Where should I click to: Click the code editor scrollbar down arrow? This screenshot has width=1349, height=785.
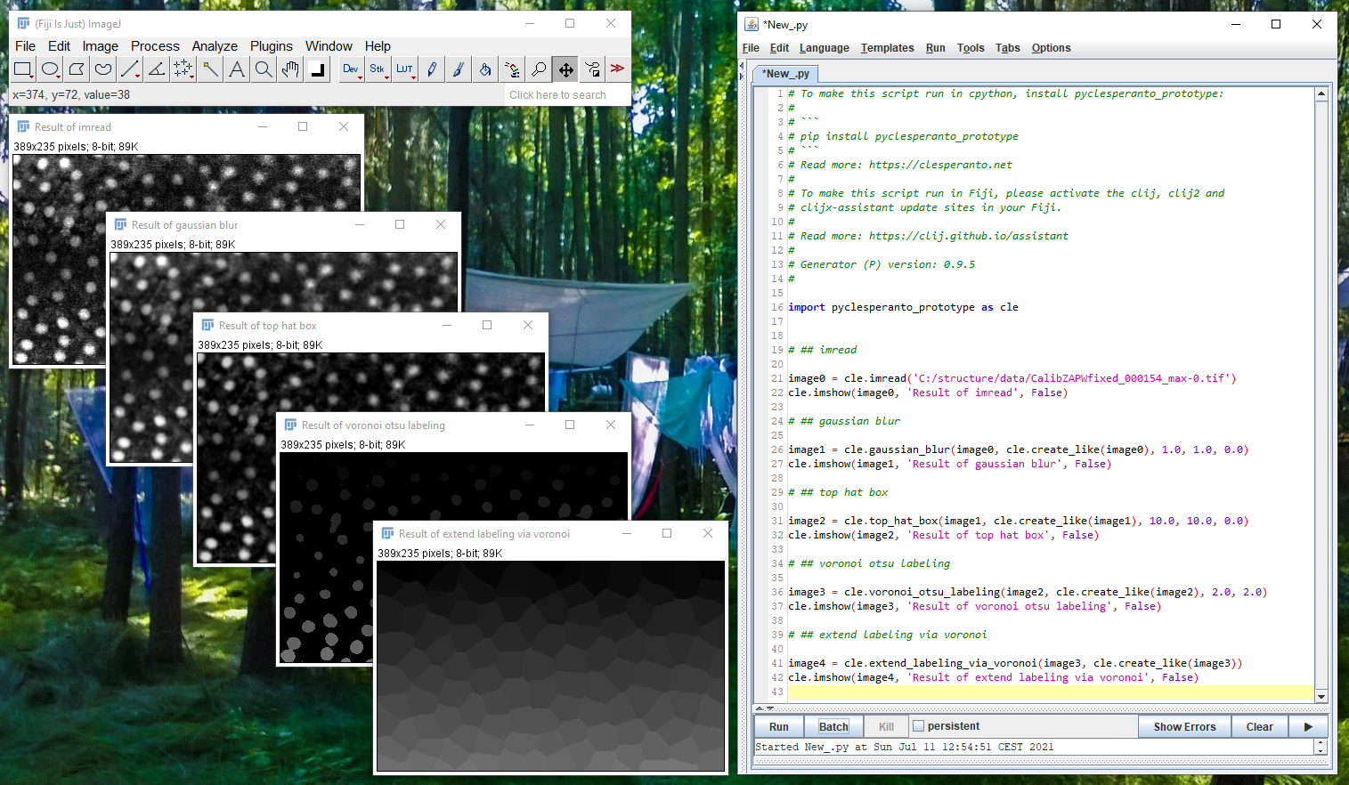(x=1321, y=697)
